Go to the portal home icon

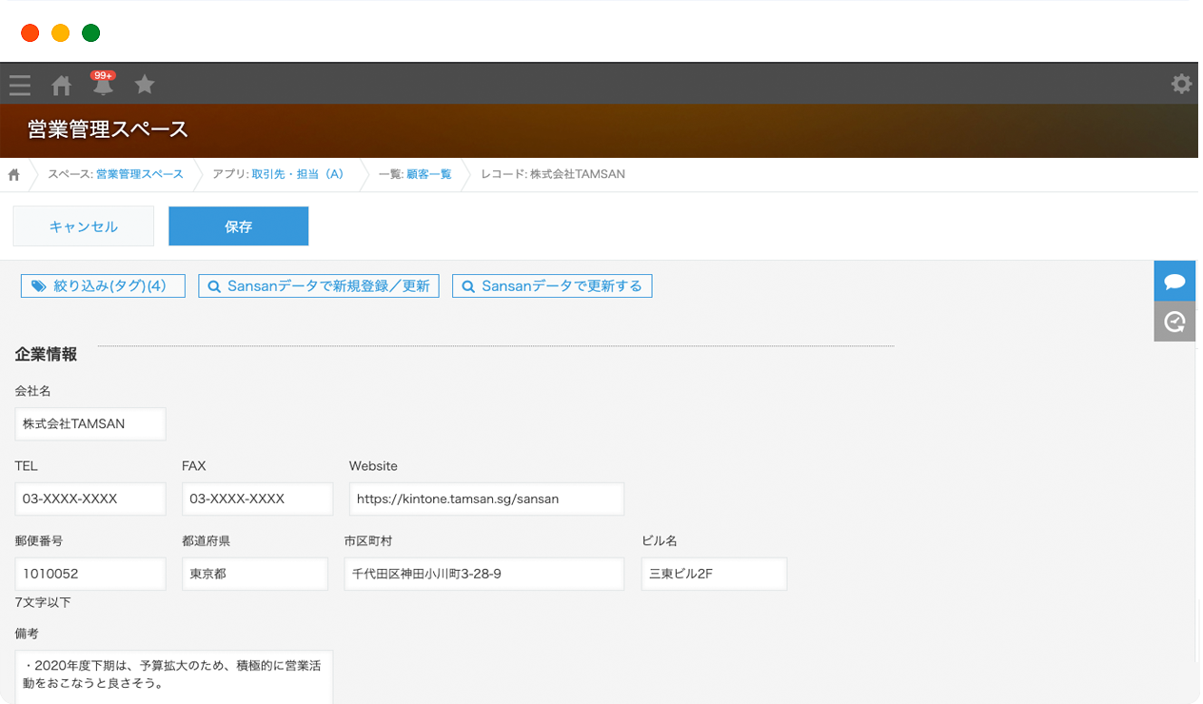(62, 86)
